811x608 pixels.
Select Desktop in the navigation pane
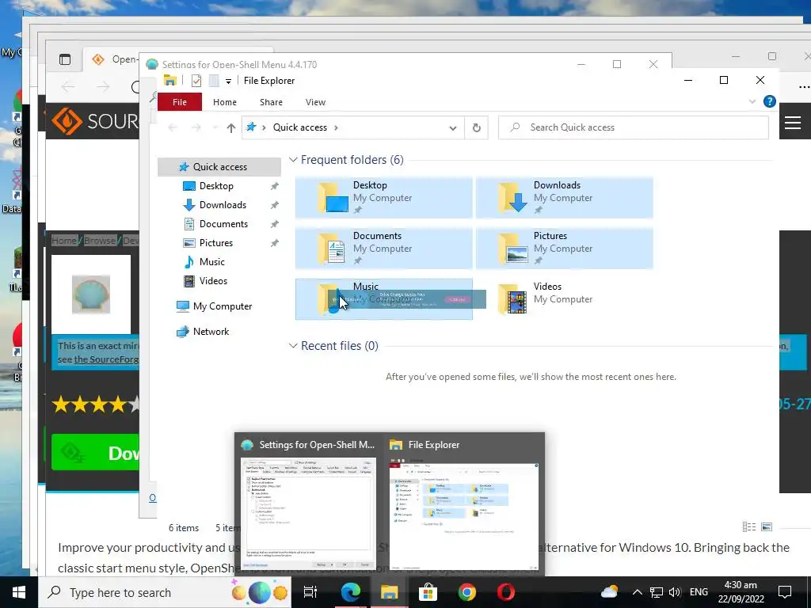(x=216, y=185)
